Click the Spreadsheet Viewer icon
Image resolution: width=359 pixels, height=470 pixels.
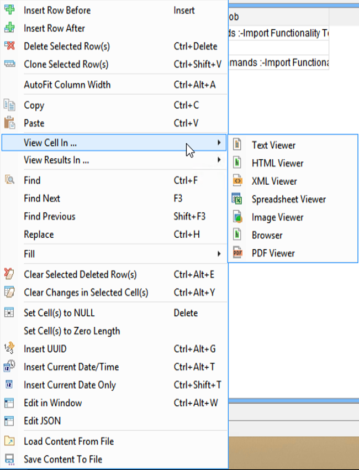(237, 199)
